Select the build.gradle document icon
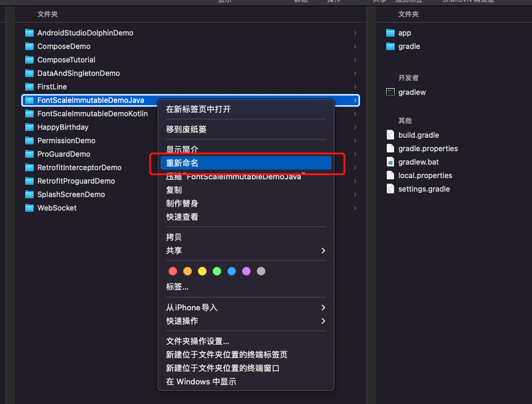Screen dimensions: 532x404 [x=390, y=135]
